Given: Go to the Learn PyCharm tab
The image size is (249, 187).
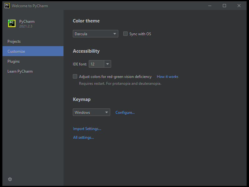Looking at the screenshot, I should click(x=20, y=71).
